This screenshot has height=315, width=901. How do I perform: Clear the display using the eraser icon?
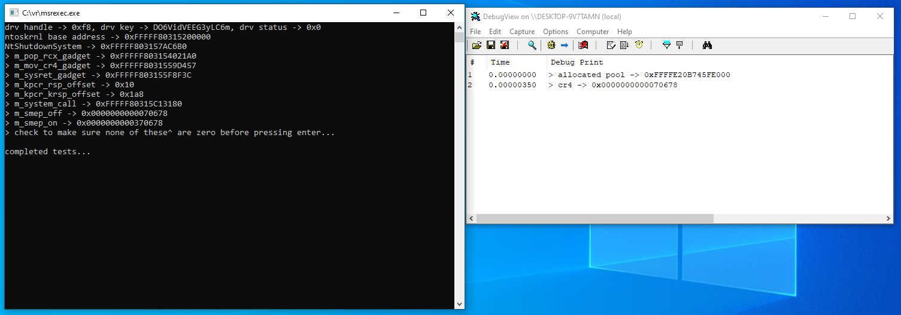611,45
